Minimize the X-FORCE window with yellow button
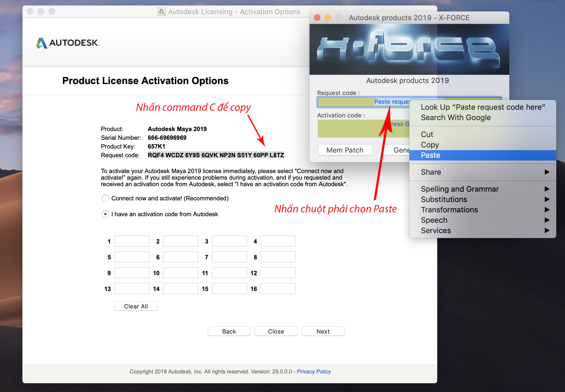565x392 pixels. pyautogui.click(x=328, y=18)
